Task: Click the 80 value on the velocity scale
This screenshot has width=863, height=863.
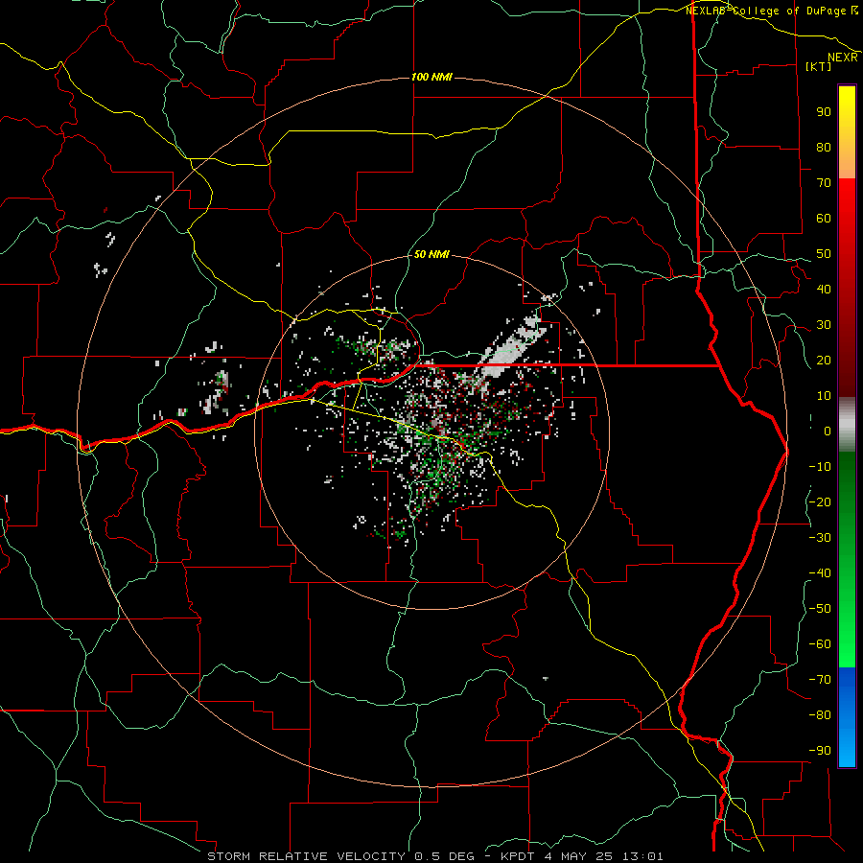Action: (x=824, y=148)
